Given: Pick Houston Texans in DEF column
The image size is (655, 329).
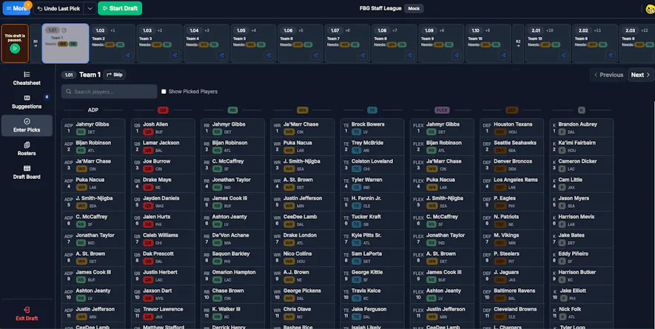Looking at the screenshot, I should pos(511,128).
